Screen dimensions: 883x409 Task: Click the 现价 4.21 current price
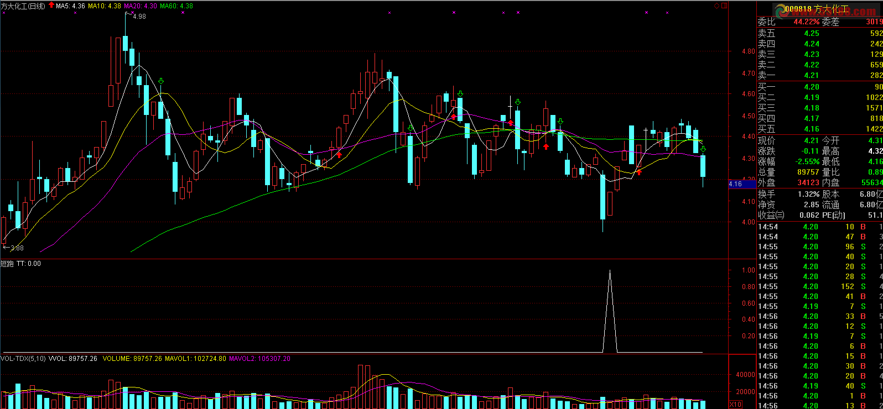point(812,140)
